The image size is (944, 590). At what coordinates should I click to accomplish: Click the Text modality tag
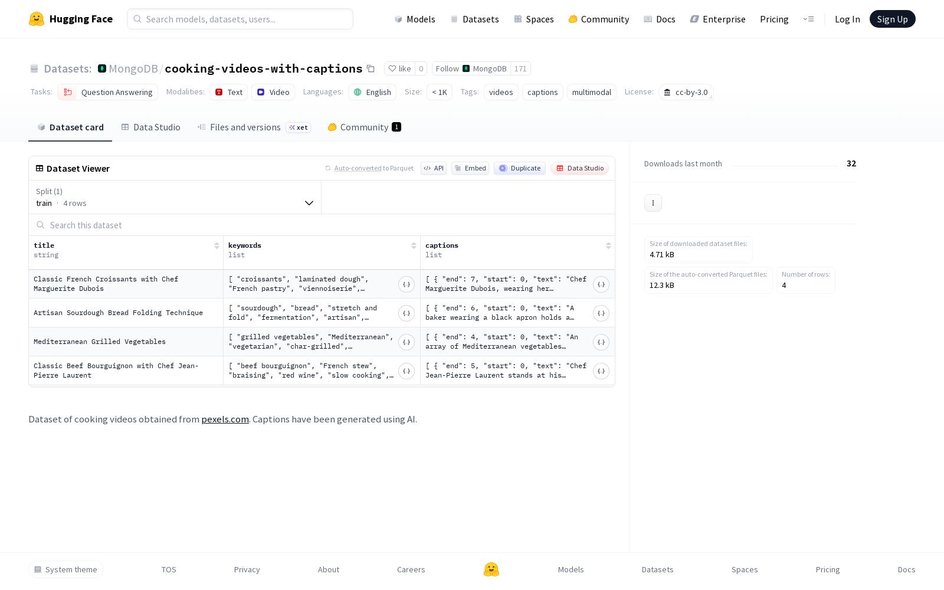(x=229, y=92)
